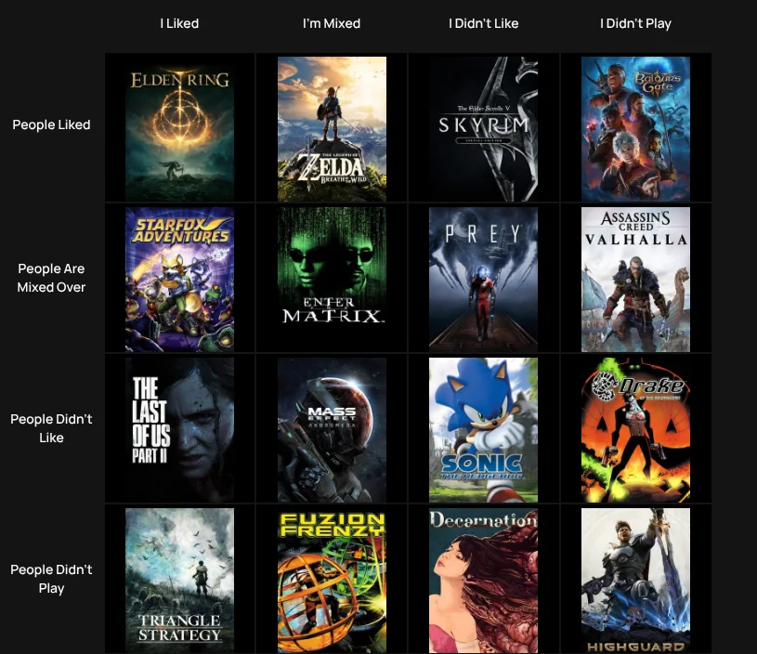Image resolution: width=757 pixels, height=654 pixels.
Task: Select the 'I Didn't Play' column header
Action: [x=635, y=23]
